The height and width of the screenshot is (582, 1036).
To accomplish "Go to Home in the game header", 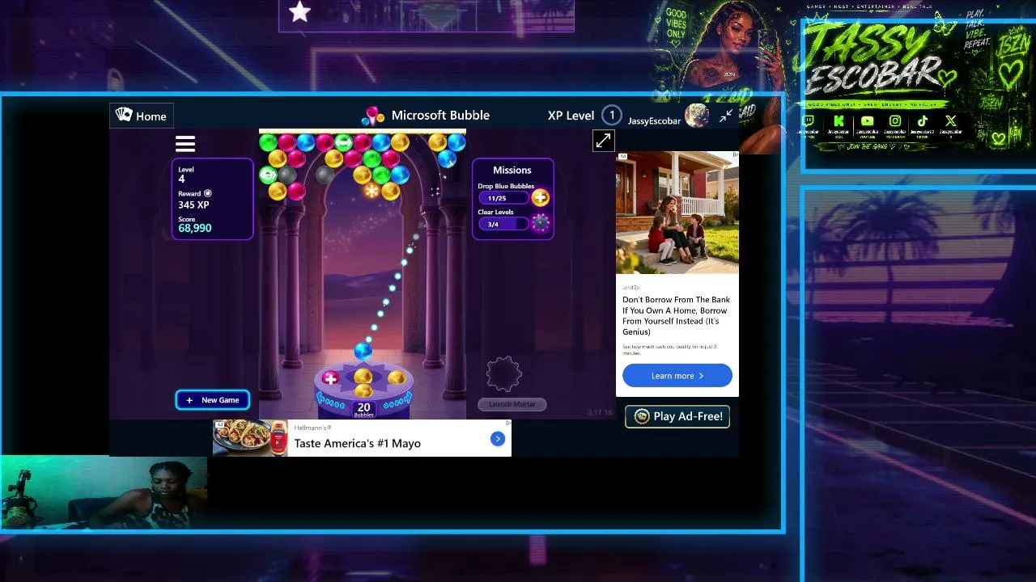I will click(x=141, y=116).
